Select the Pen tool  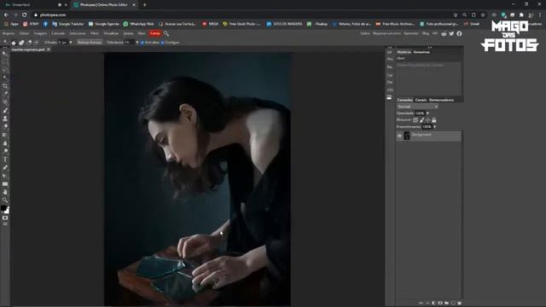pyautogui.click(x=5, y=168)
